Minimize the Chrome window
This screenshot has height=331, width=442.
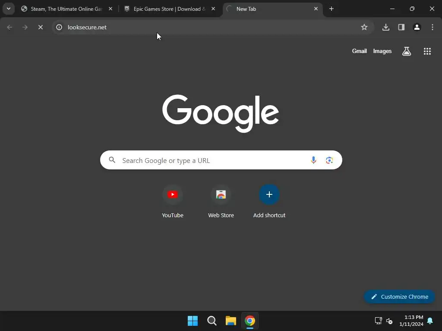(392, 9)
